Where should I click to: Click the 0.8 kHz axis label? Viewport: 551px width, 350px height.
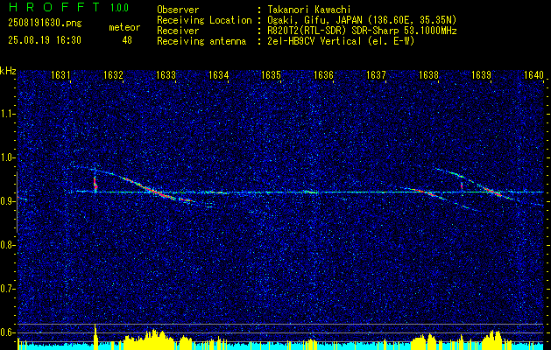point(8,245)
